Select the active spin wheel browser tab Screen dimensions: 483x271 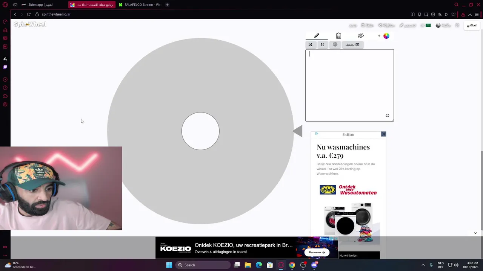click(92, 5)
